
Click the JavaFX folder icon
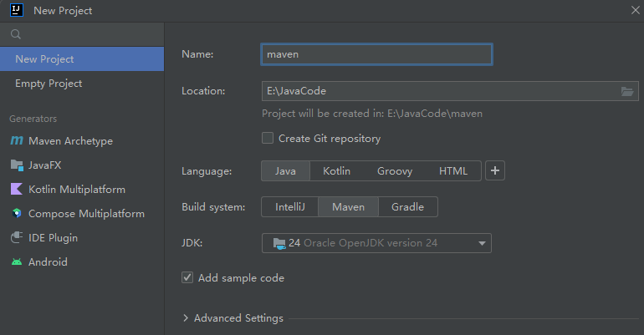pyautogui.click(x=17, y=165)
